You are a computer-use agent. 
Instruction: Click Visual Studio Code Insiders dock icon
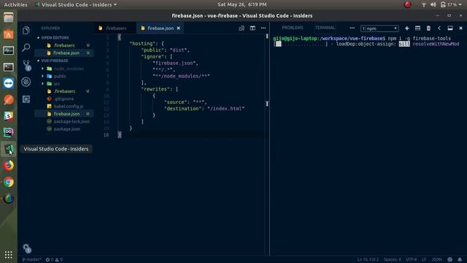8,149
